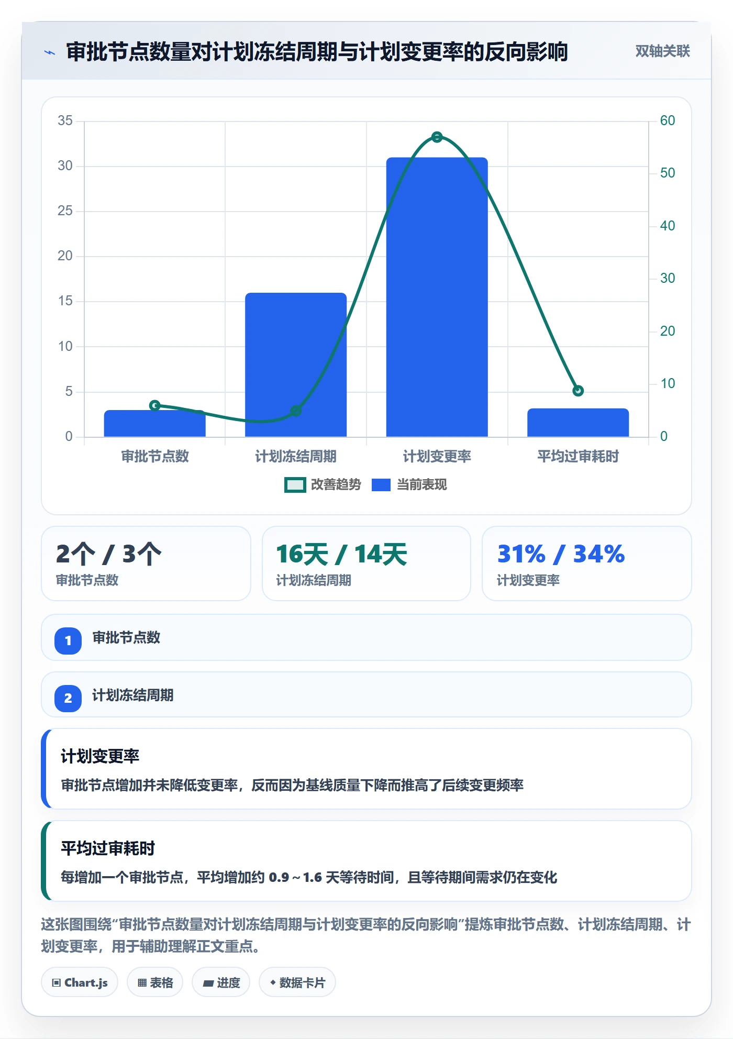This screenshot has width=733, height=1039.
Task: Open the 16天 / 14天 stat card
Action: coord(366,563)
